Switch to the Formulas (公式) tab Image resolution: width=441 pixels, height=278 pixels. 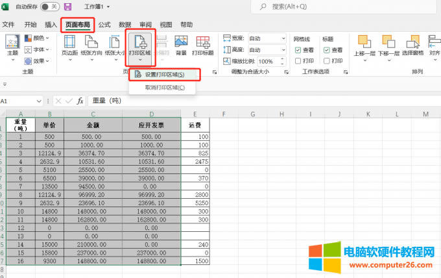pos(104,25)
